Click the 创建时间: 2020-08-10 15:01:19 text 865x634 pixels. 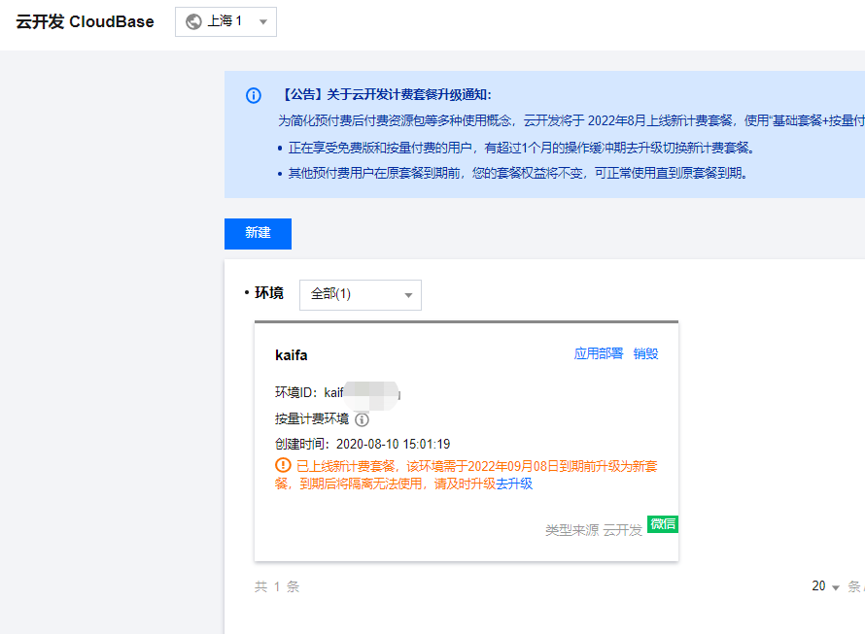click(x=363, y=444)
